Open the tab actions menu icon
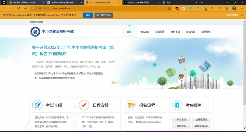Viewport: 246px width, 132px height. pyautogui.click(x=4, y=2)
